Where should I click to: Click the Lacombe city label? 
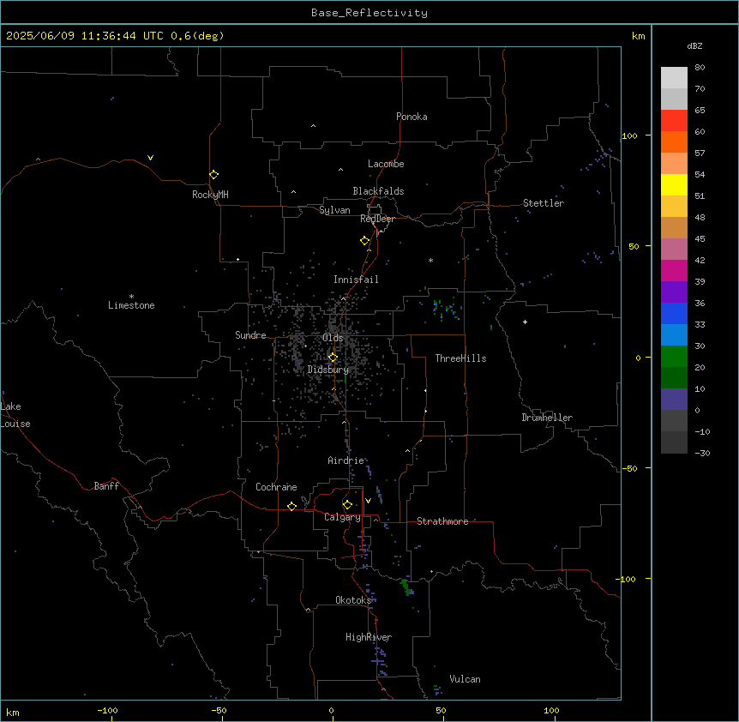[386, 164]
